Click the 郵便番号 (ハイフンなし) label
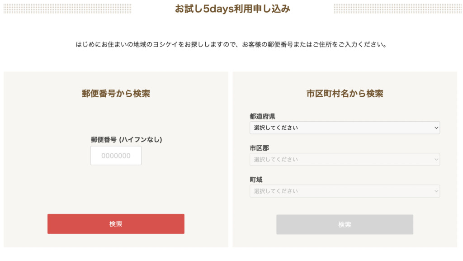Image resolution: width=463 pixels, height=261 pixels. coord(127,140)
